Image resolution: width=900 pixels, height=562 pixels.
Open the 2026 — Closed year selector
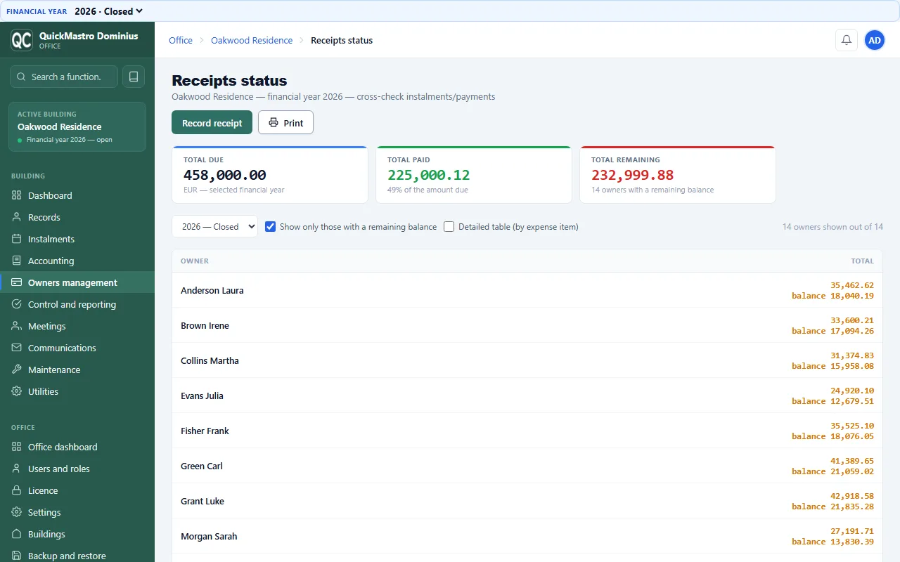[x=214, y=226]
